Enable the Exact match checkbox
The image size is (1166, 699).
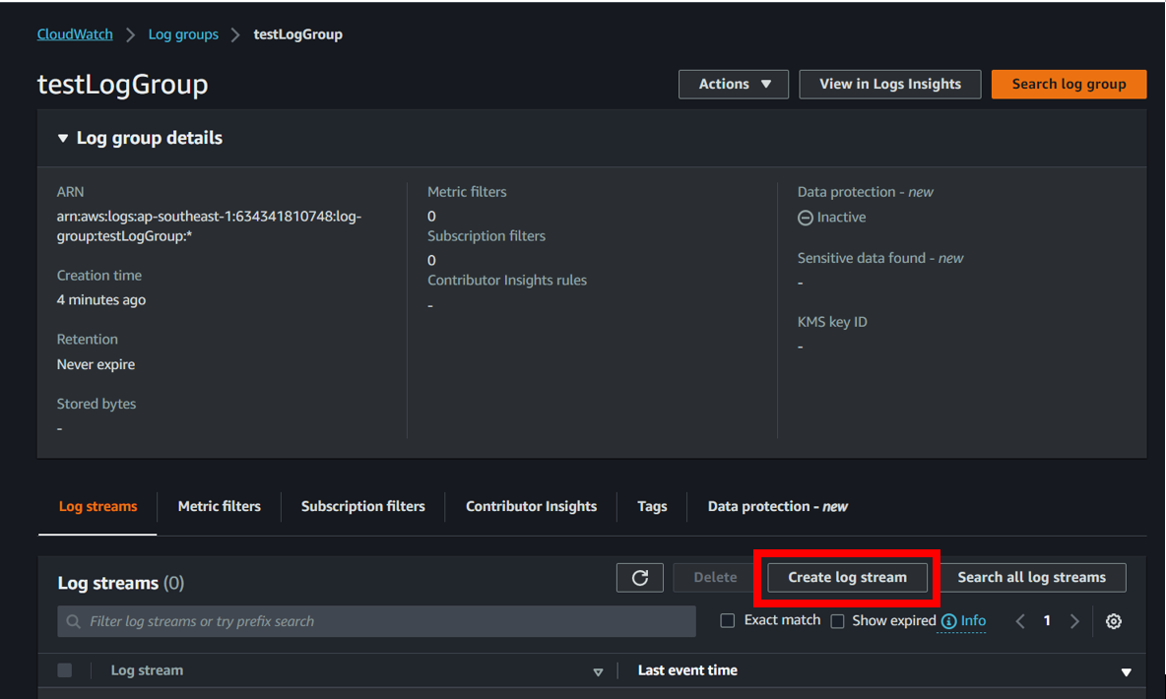[727, 621]
